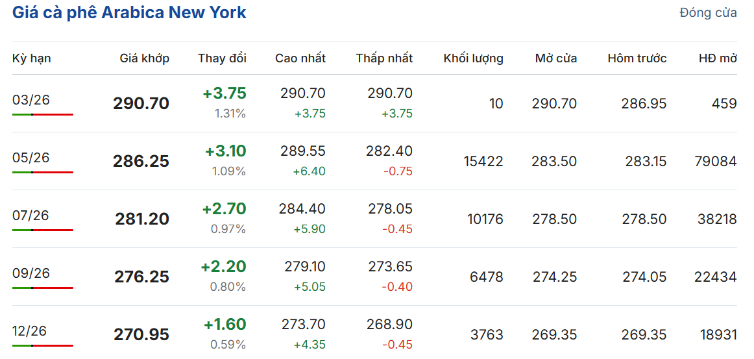This screenshot has width=754, height=359.
Task: Select the 12/26 contract term
Action: (x=31, y=331)
